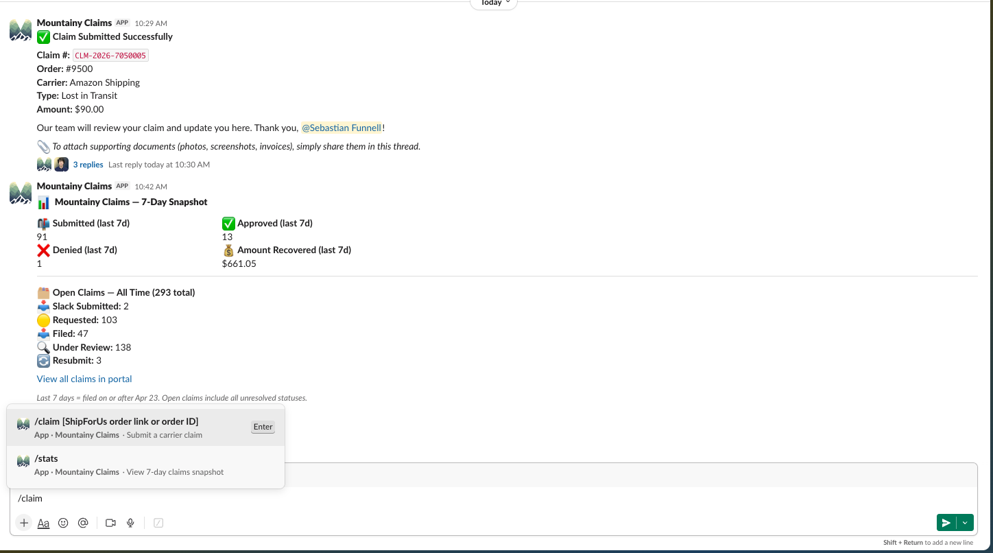Click the 'Under Review: 138' line
The image size is (993, 553).
pyautogui.click(x=92, y=347)
